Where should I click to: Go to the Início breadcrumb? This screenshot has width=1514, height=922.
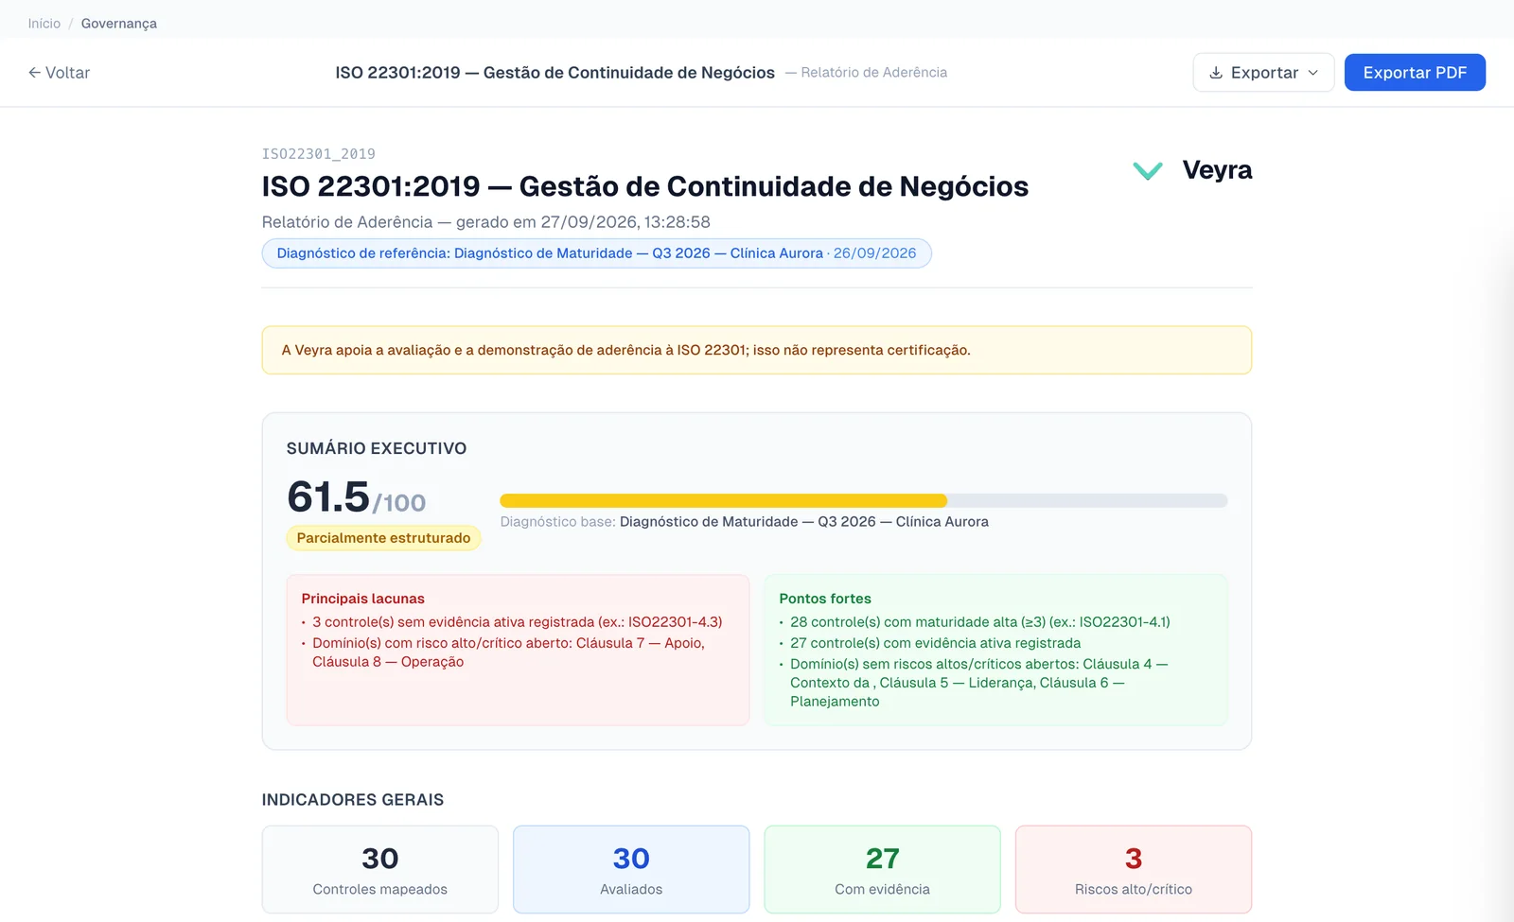coord(44,24)
